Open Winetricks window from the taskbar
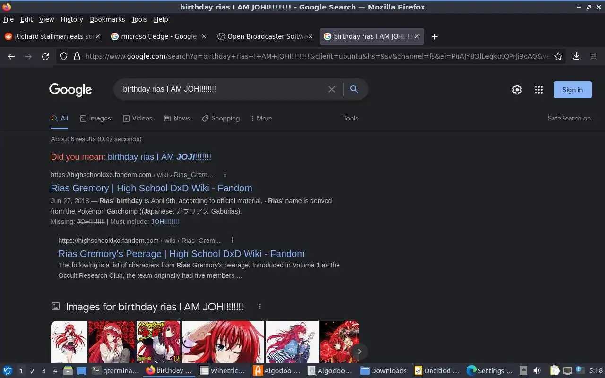Viewport: 605px width, 378px height. pos(223,371)
